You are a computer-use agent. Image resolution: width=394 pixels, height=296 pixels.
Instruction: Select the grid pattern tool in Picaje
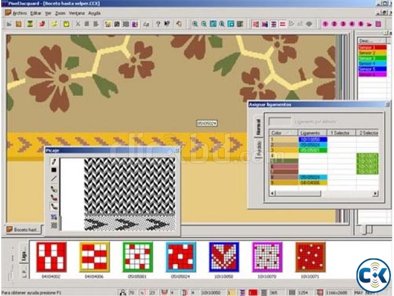[54, 225]
